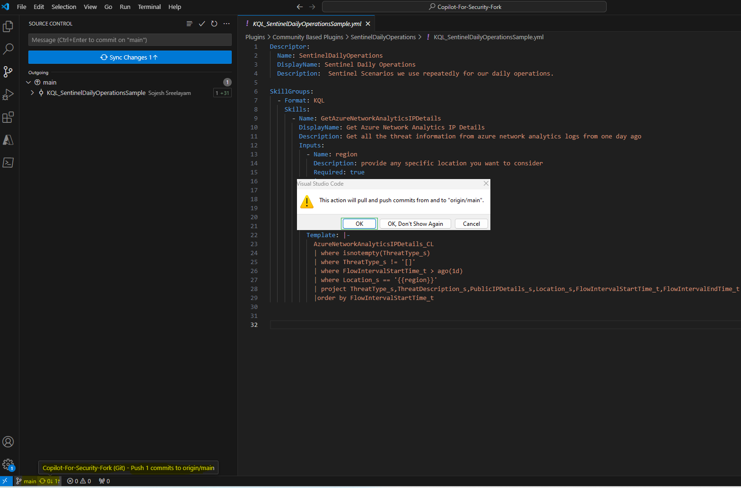Viewport: 741px width, 488px height.
Task: Click Sync Changes button
Action: click(130, 57)
